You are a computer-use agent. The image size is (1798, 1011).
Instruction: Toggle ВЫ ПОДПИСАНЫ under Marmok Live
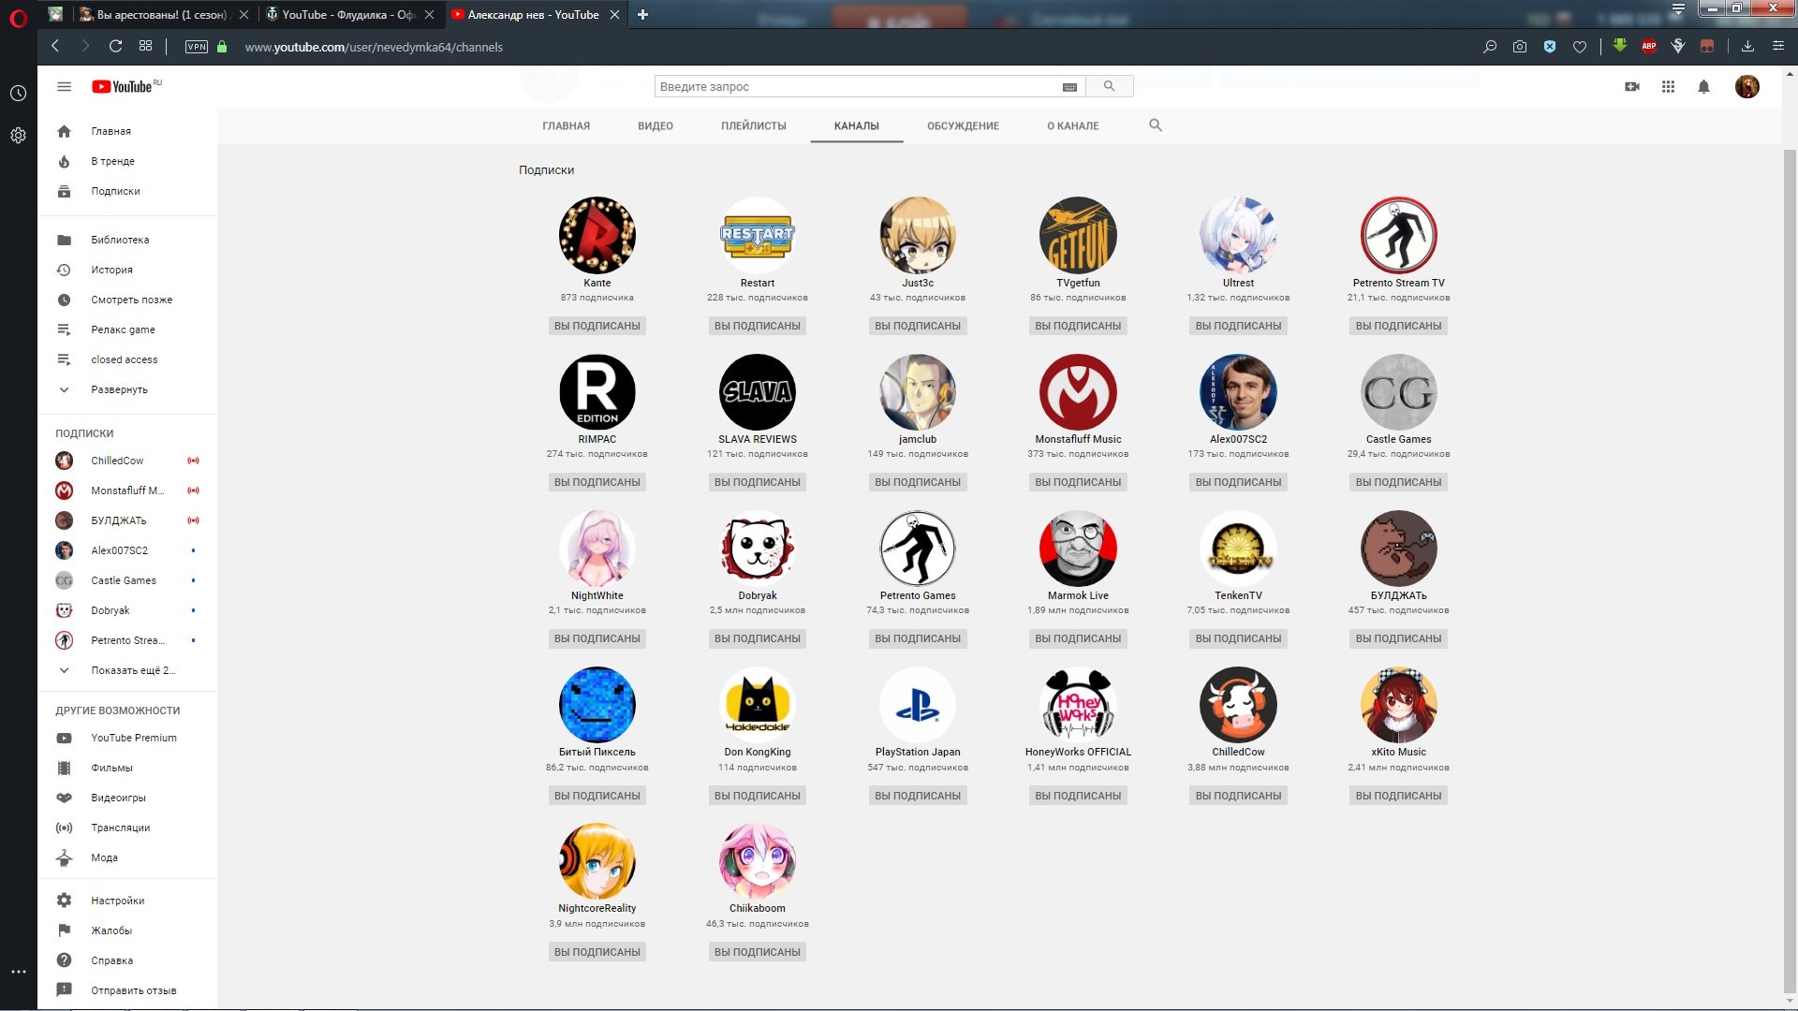[x=1078, y=638]
